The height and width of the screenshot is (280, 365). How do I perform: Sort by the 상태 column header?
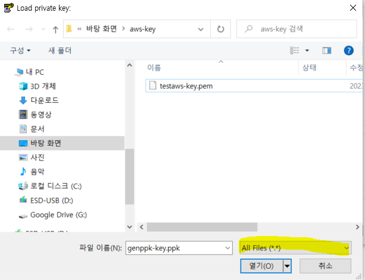309,68
